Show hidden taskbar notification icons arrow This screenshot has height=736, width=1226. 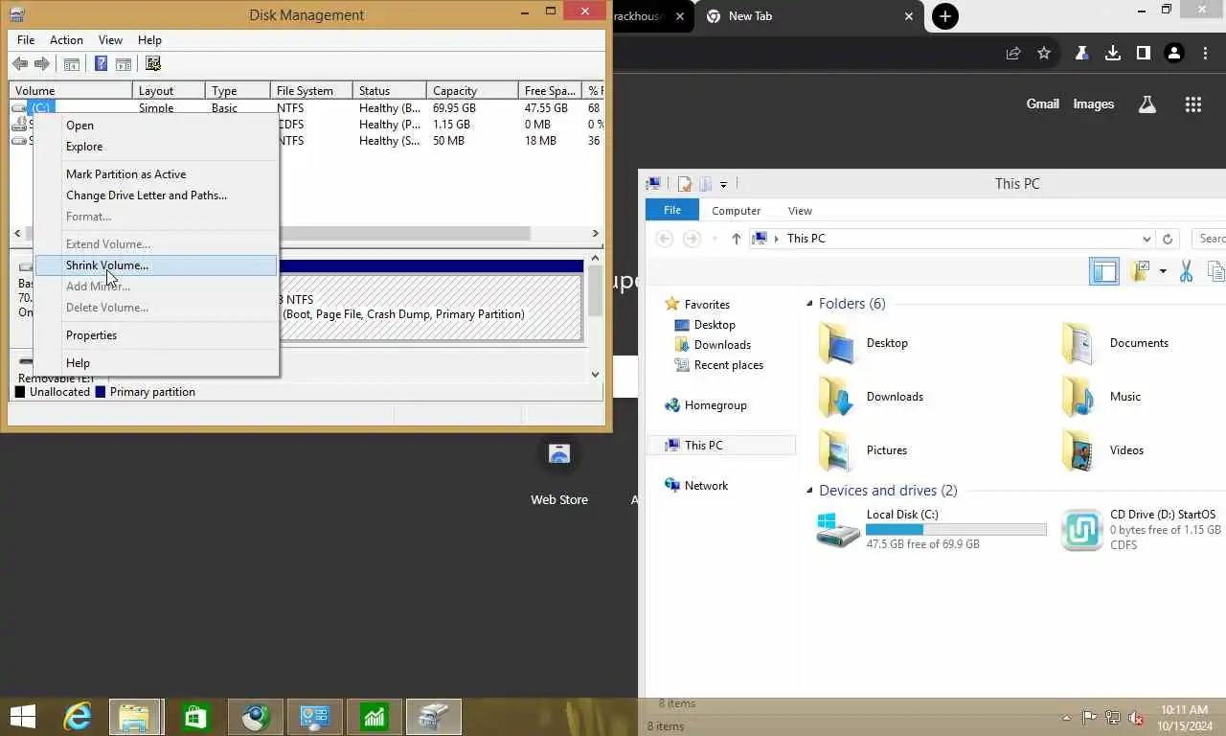pyautogui.click(x=1067, y=718)
